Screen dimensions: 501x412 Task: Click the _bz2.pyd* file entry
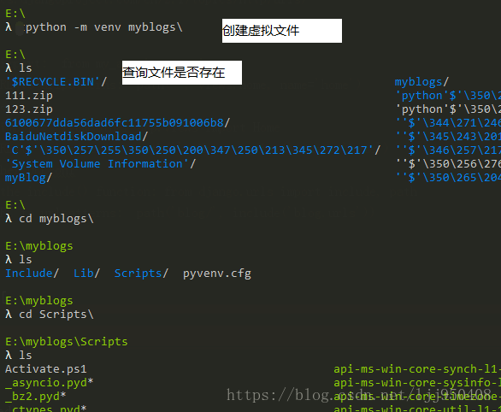(x=35, y=397)
